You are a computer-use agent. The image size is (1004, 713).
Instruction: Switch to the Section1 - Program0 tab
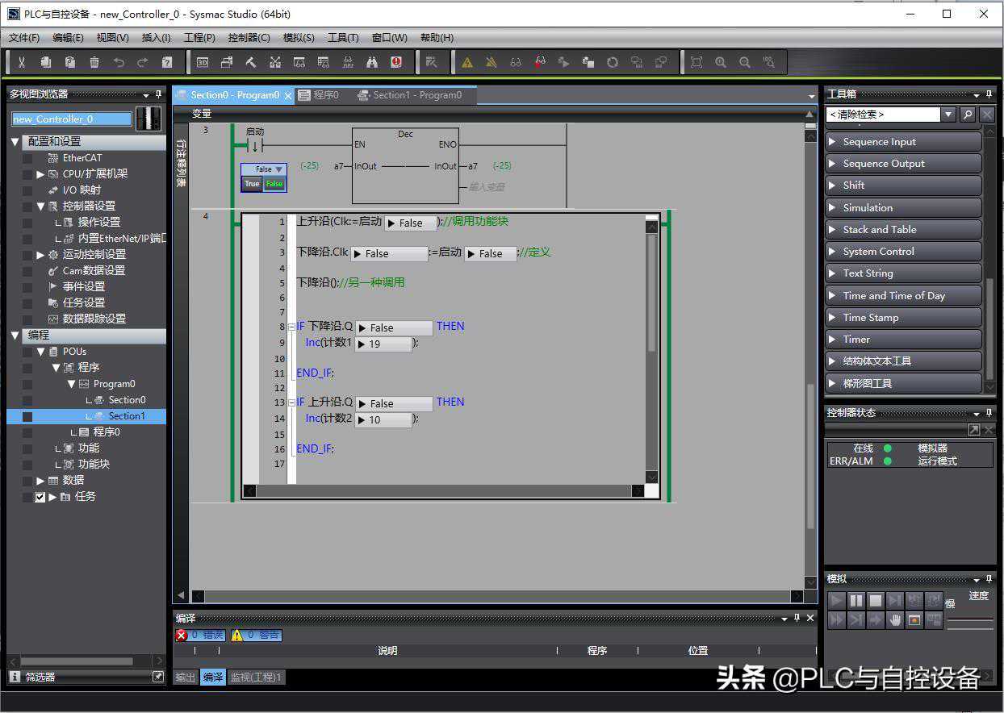416,95
